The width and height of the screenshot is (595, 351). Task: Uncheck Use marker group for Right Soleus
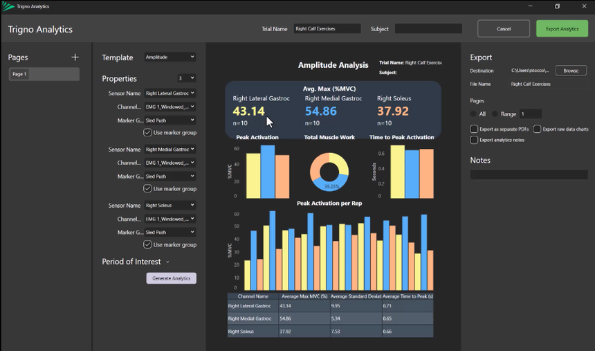(x=147, y=244)
